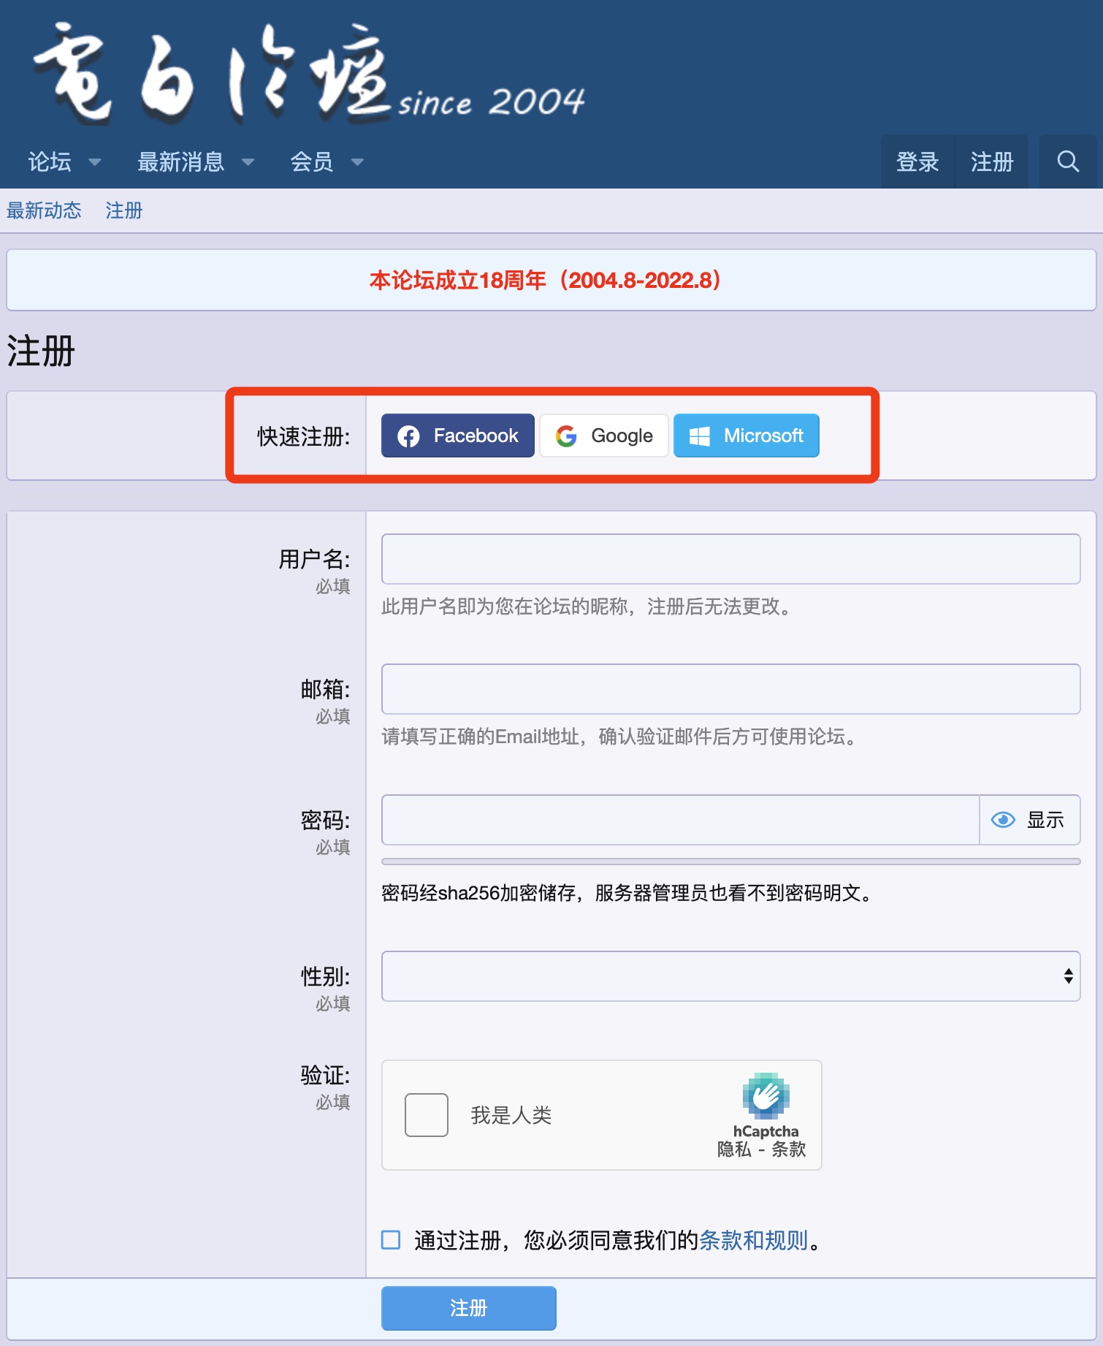Click the Facebook quick register button
1103x1346 pixels.
(457, 436)
